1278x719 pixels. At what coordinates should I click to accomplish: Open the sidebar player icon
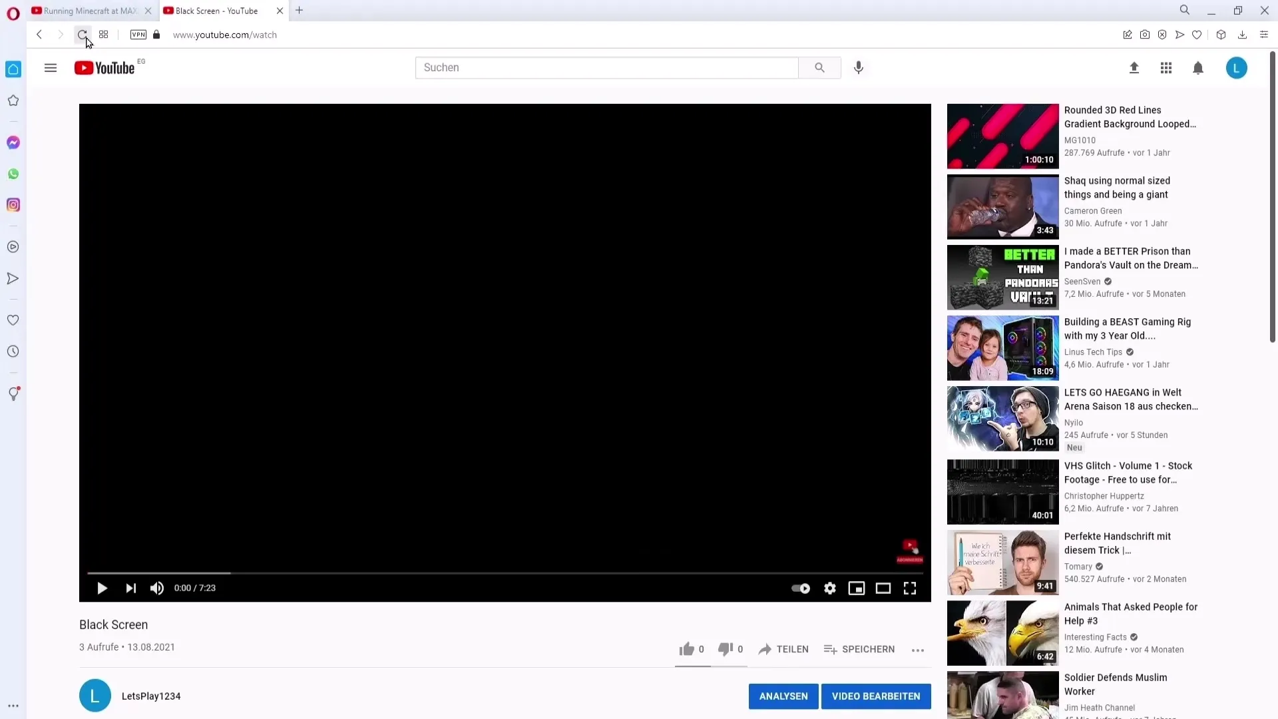point(13,247)
